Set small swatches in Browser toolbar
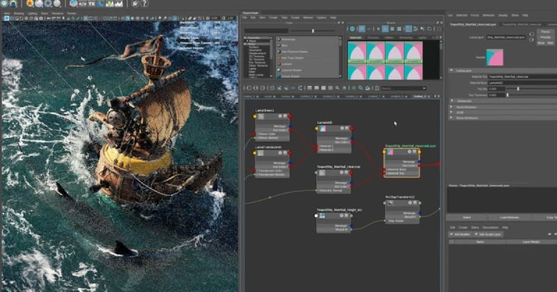This screenshot has height=292, width=557. 379,29
